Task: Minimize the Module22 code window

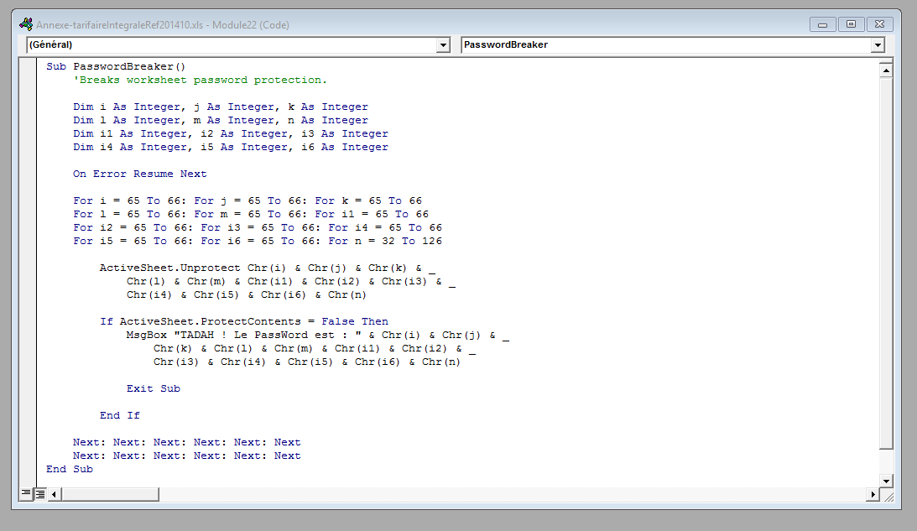Action: click(823, 24)
